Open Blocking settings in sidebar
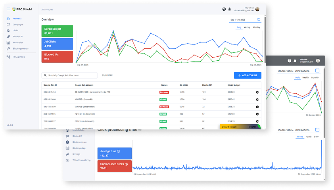Image resolution: width=334 pixels, height=190 pixels. point(20,48)
